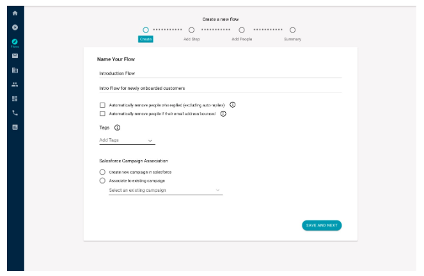Select Create new campaign in salesforce
The height and width of the screenshot is (276, 424).
(x=102, y=172)
